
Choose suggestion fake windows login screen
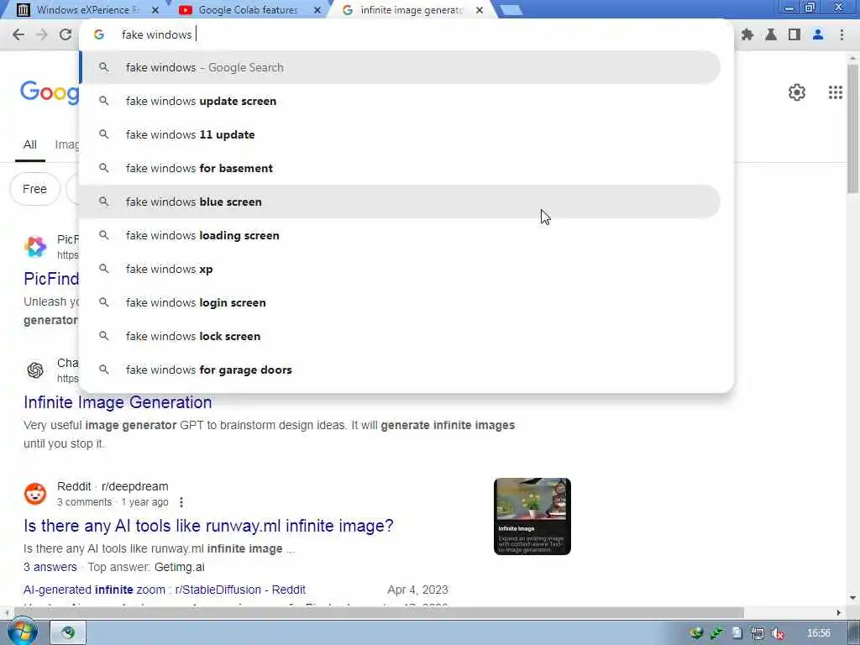pyautogui.click(x=401, y=302)
